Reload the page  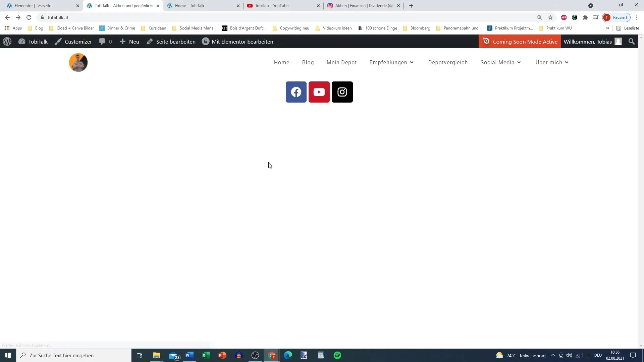(29, 17)
